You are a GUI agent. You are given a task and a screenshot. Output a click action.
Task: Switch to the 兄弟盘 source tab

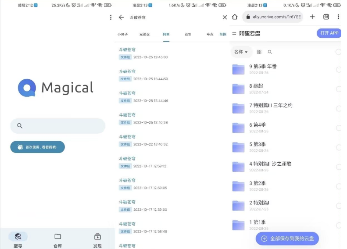(144, 34)
